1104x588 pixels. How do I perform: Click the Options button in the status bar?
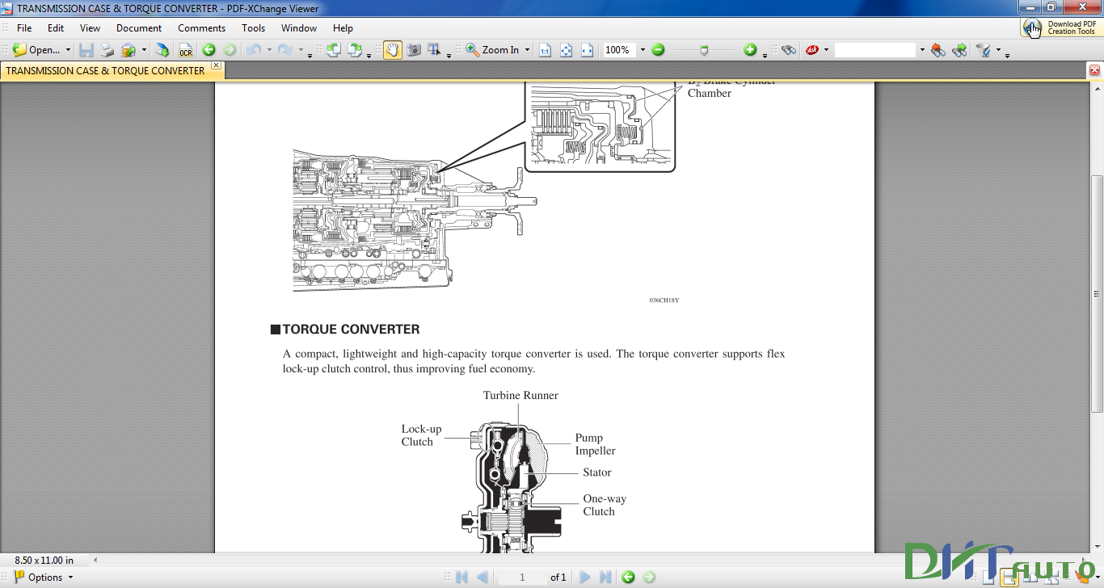tap(44, 577)
